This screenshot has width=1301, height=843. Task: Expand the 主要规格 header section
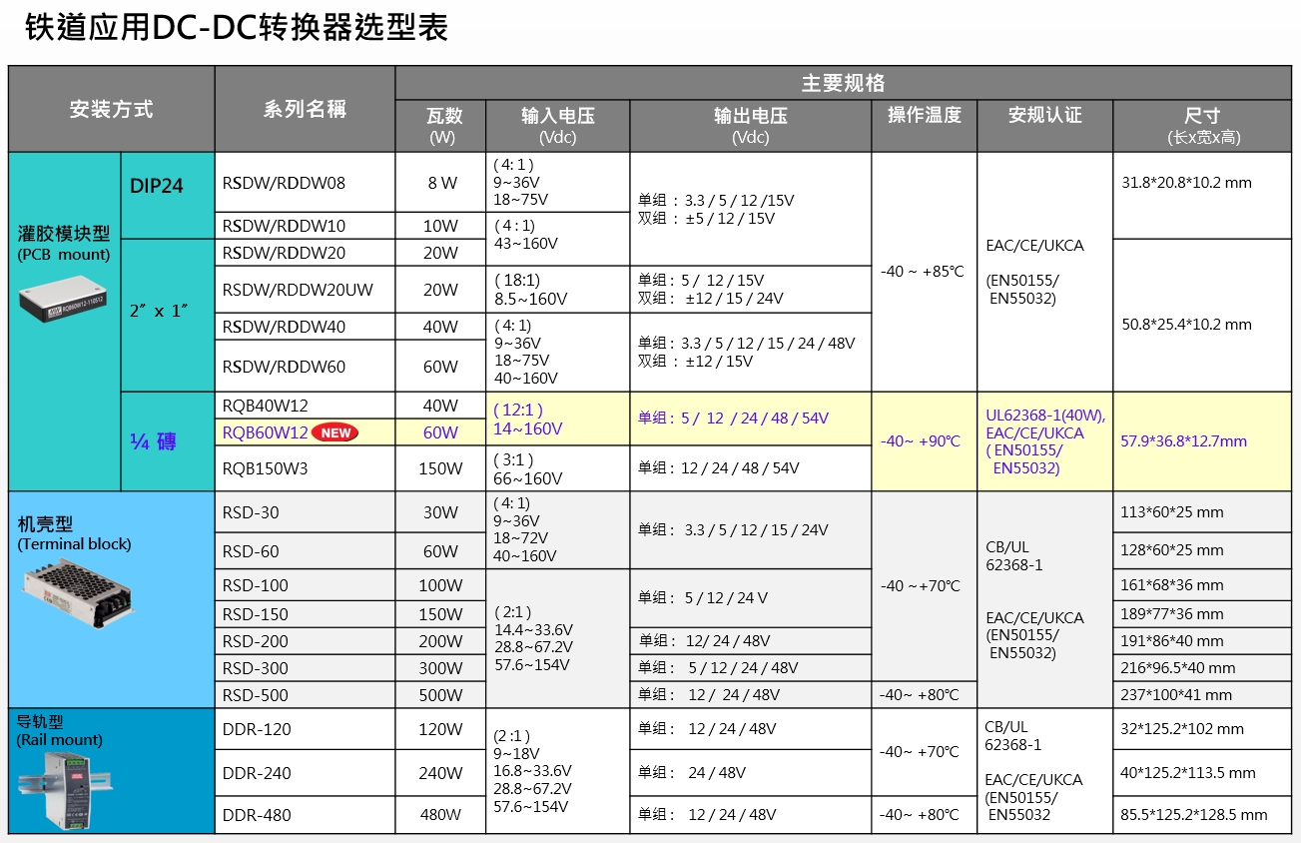(844, 83)
